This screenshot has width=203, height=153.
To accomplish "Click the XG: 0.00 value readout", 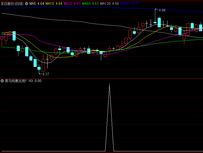I will (35, 81).
